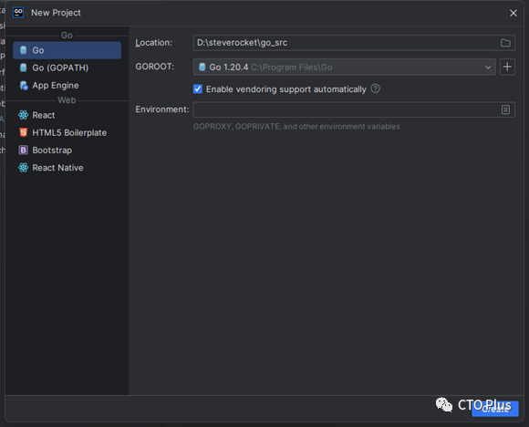Click GoLand logo in title bar
529x427 pixels.
pos(18,13)
